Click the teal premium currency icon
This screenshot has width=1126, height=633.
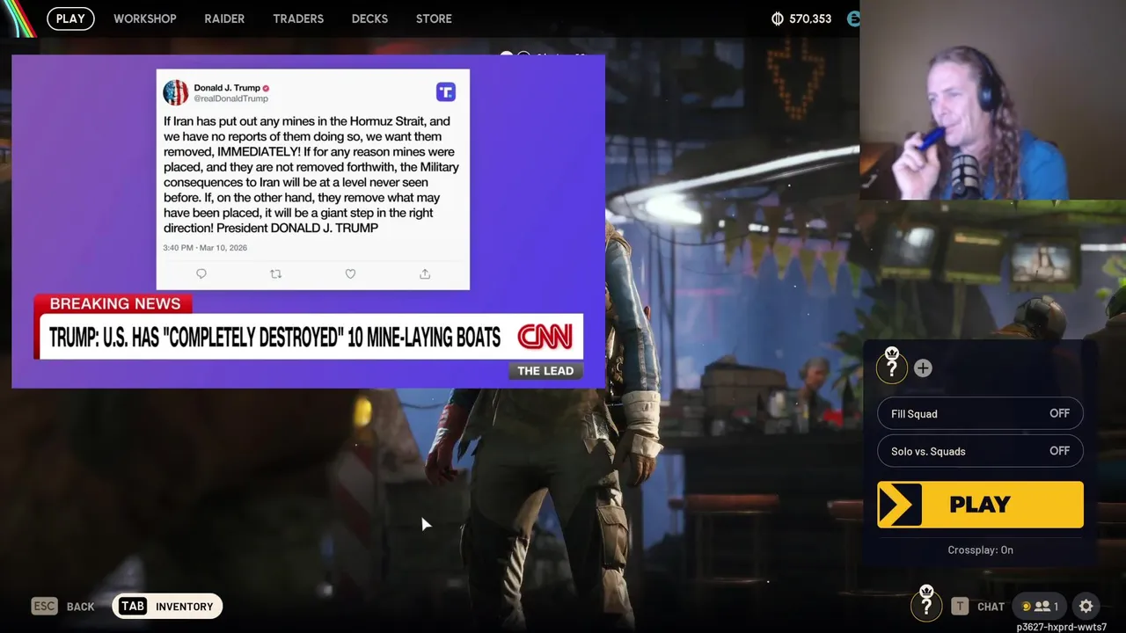tap(852, 18)
